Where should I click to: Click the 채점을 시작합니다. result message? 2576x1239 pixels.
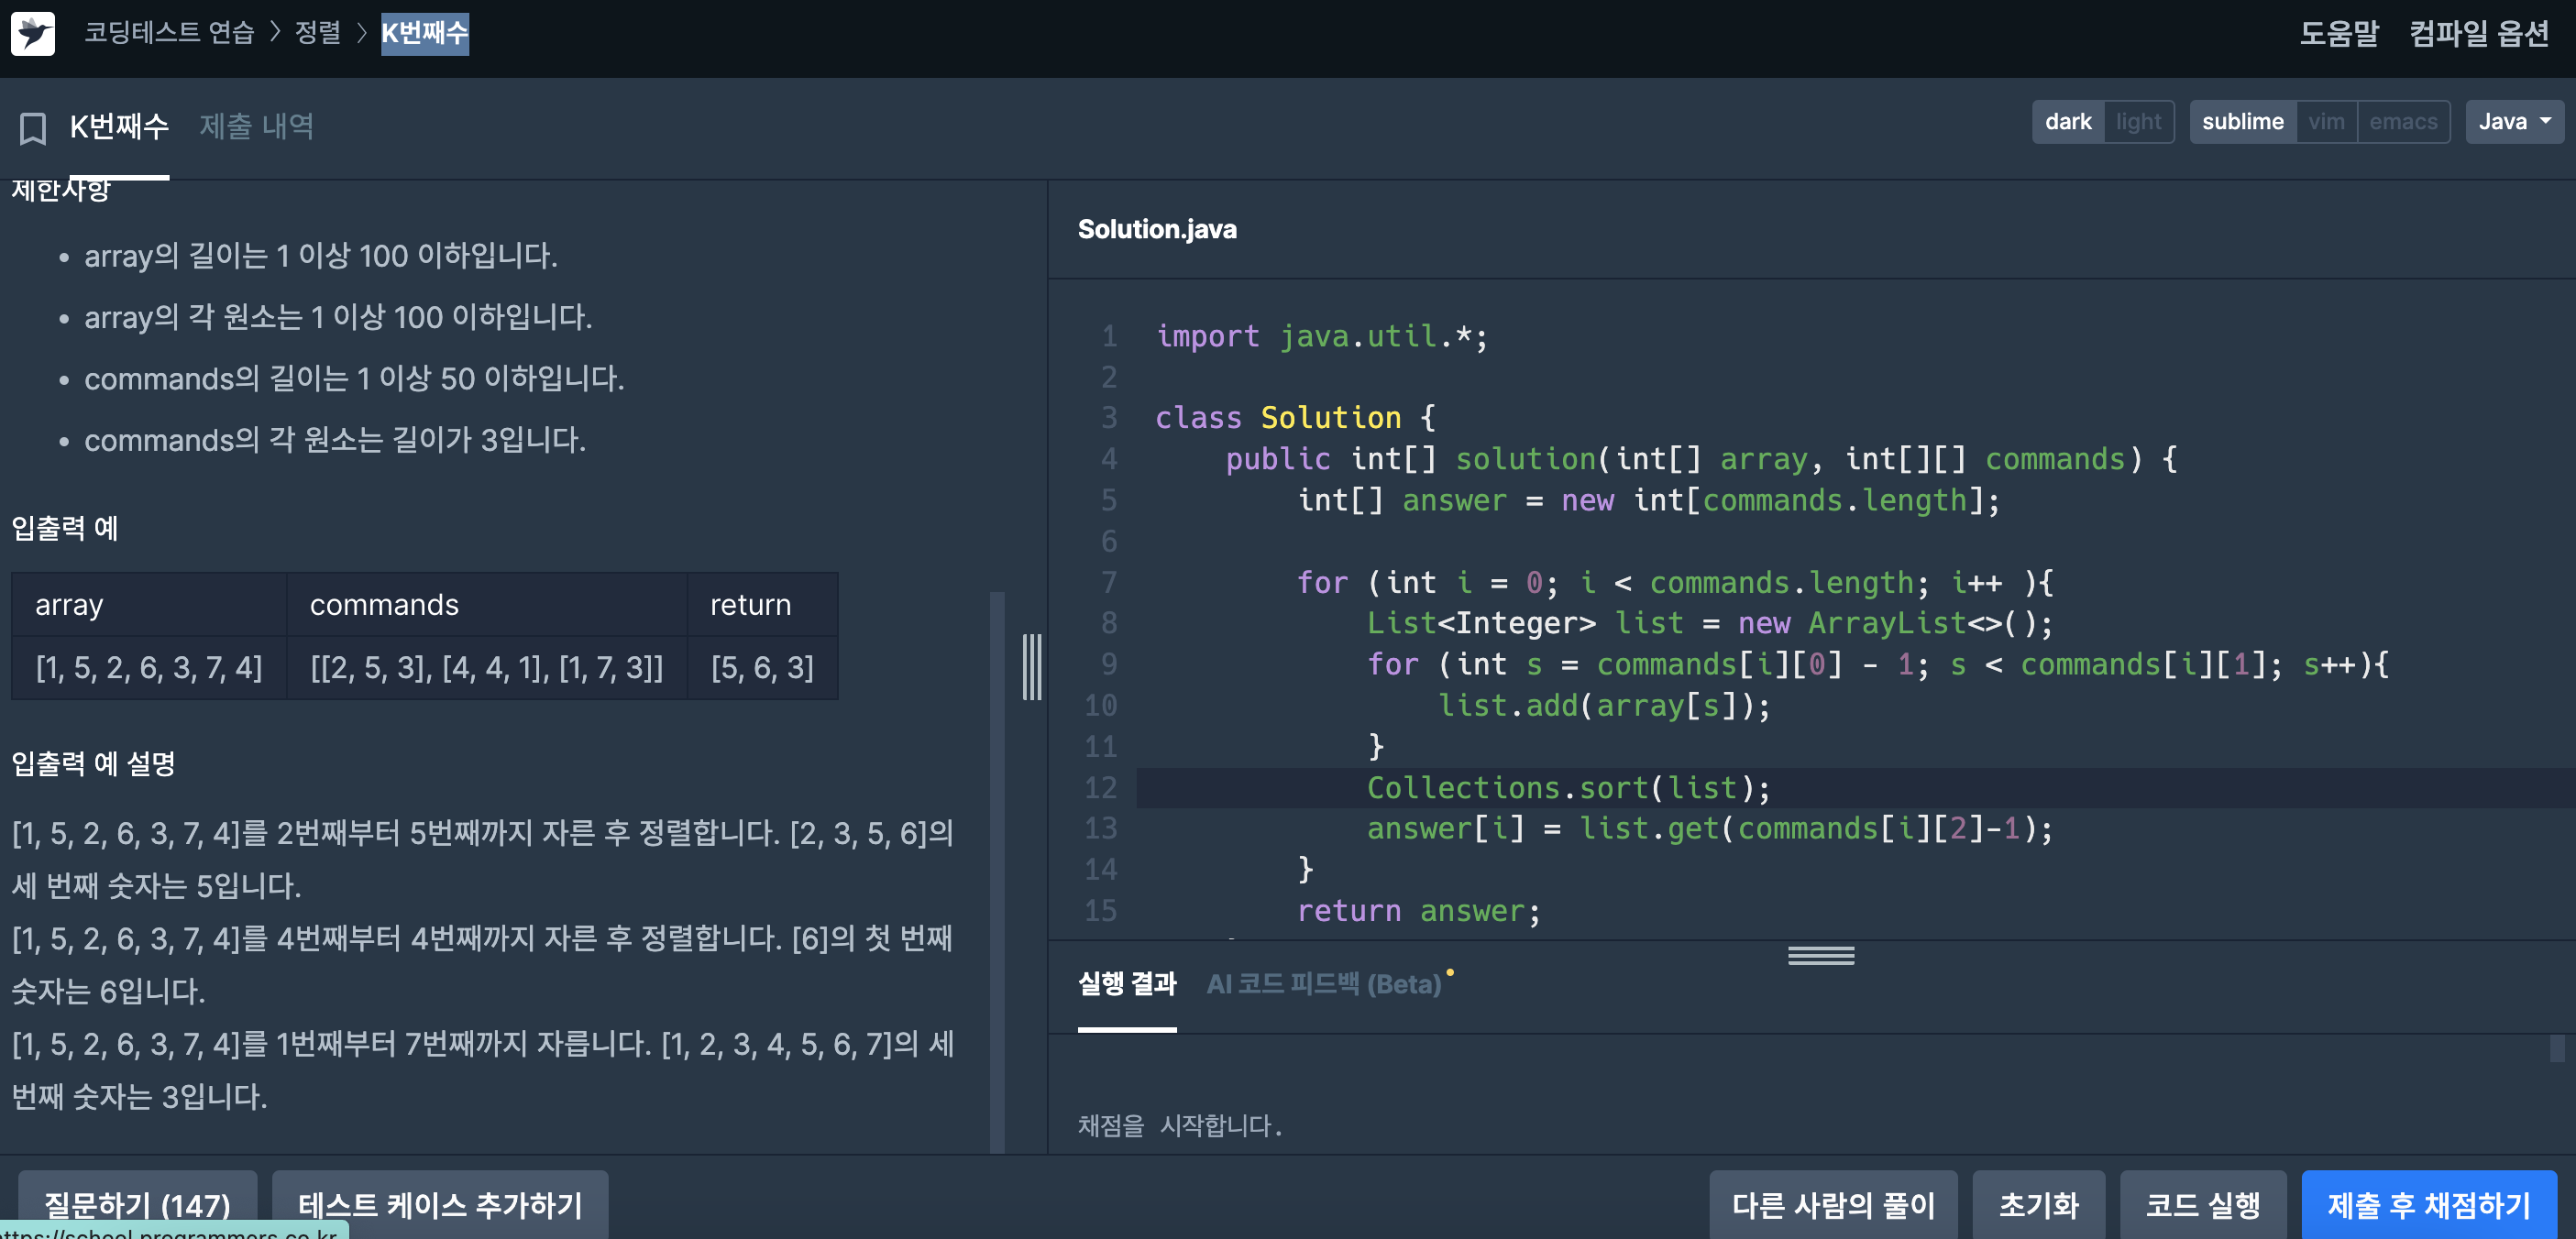click(1179, 1125)
